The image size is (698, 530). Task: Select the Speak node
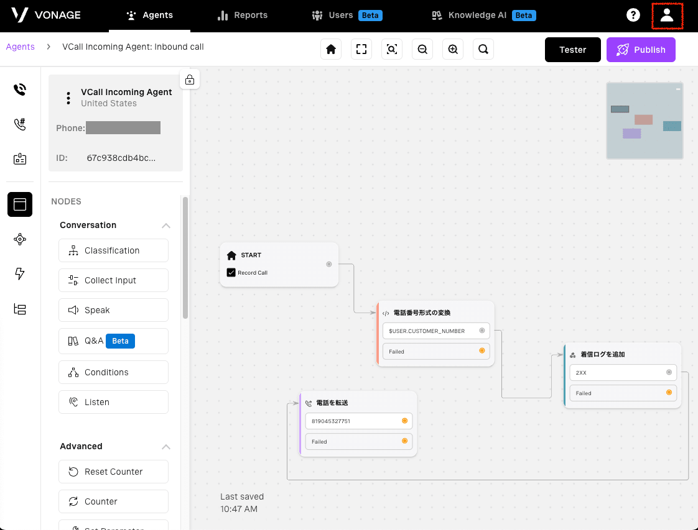point(113,310)
